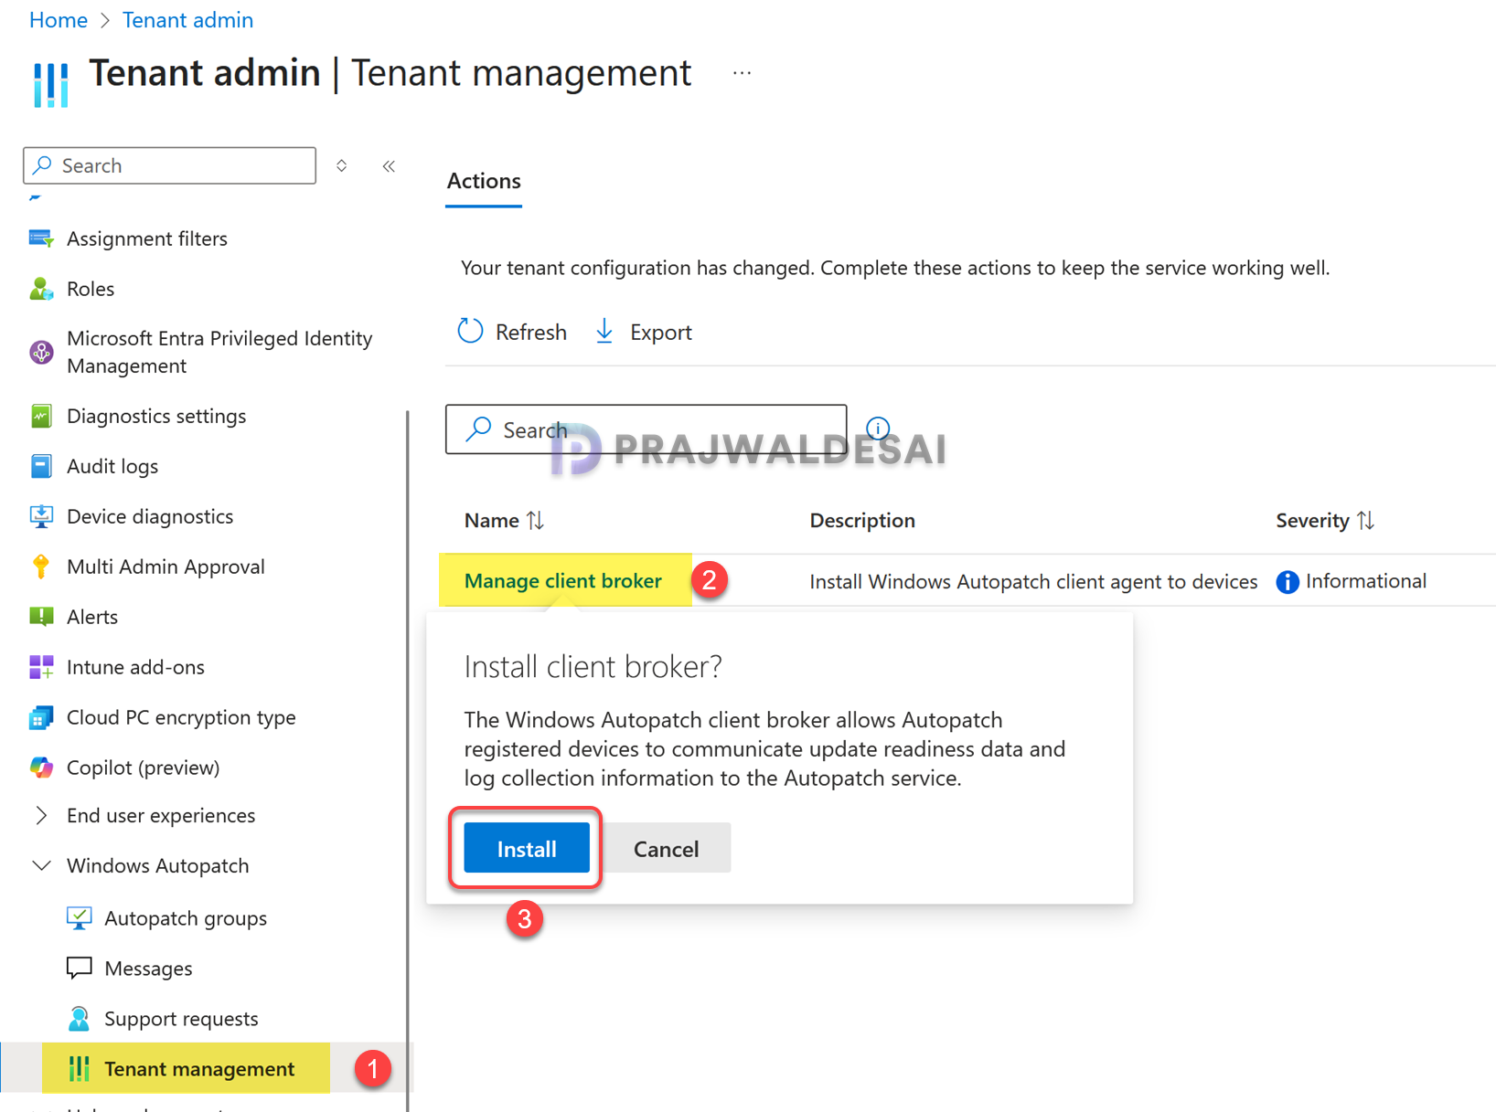Click the Messages speech bubble icon
This screenshot has height=1112, width=1496.
pos(80,968)
